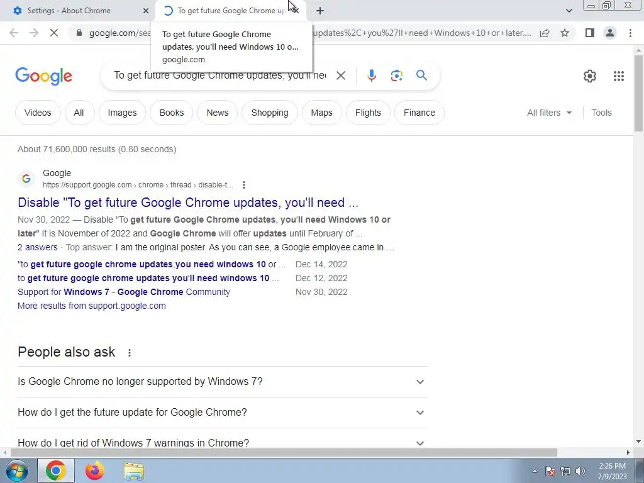644x483 pixels.
Task: Open the favicon of Google support result
Action: [x=26, y=179]
